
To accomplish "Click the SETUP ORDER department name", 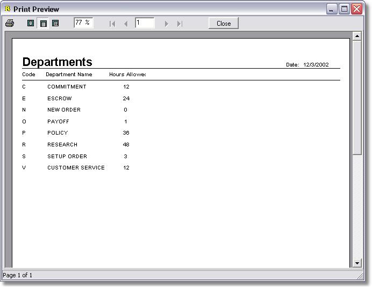I will (x=67, y=157).
